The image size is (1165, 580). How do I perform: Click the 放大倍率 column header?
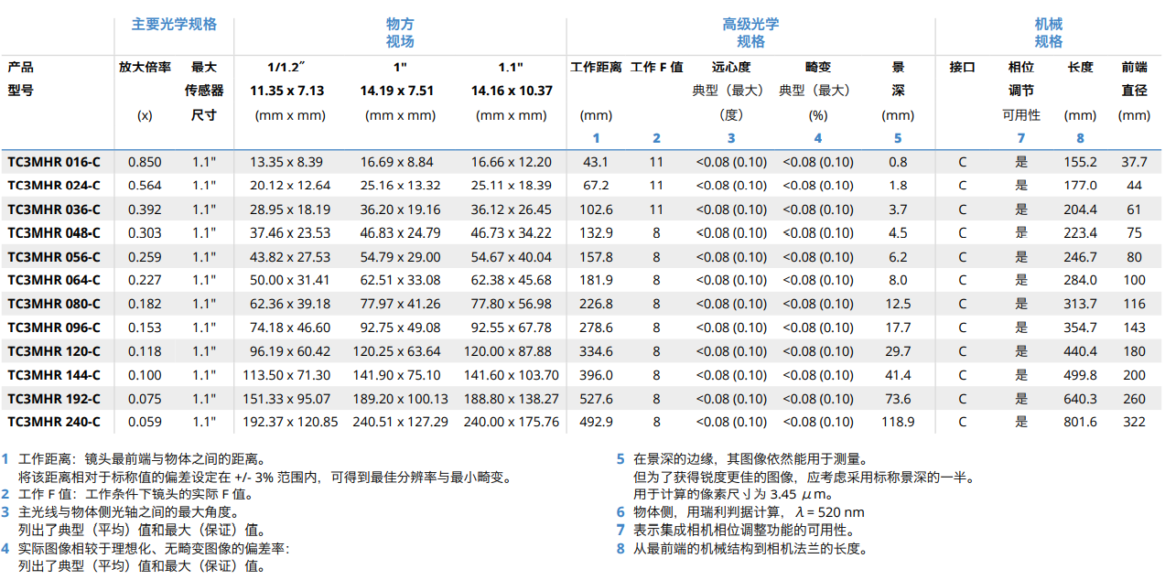pyautogui.click(x=145, y=67)
